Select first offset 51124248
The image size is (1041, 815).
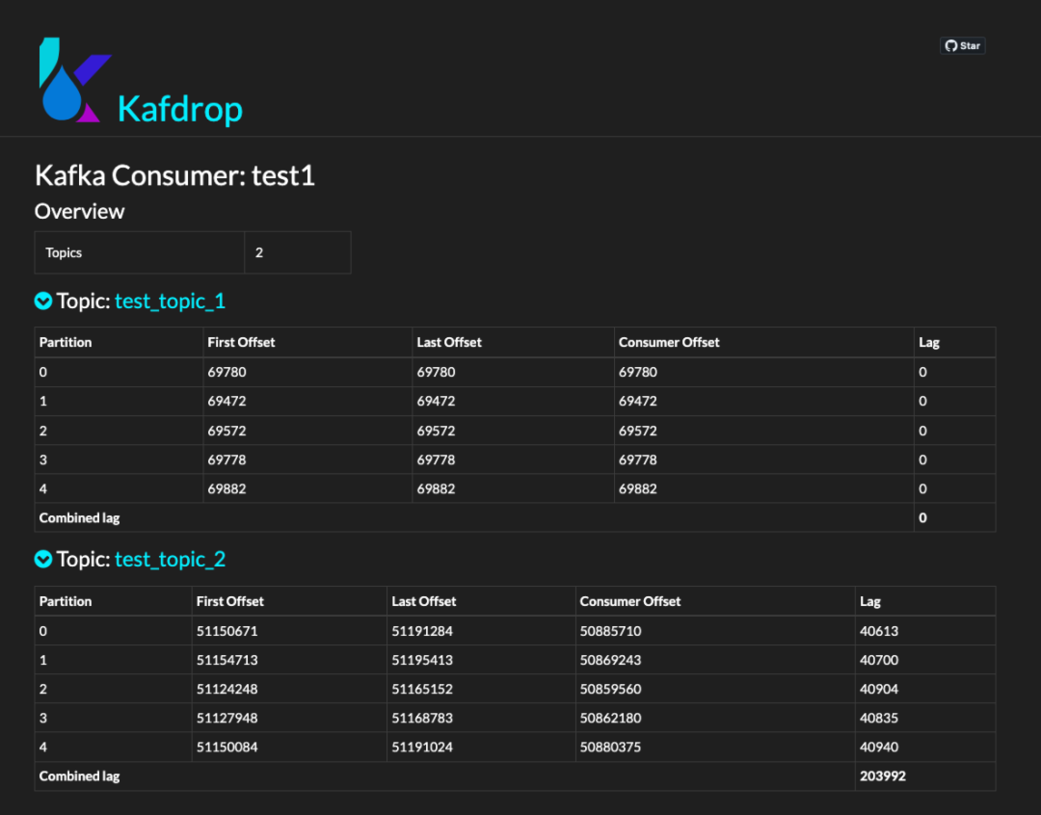(x=227, y=689)
